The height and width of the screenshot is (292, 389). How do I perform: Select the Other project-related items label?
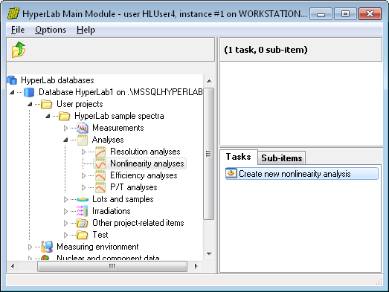(x=138, y=223)
